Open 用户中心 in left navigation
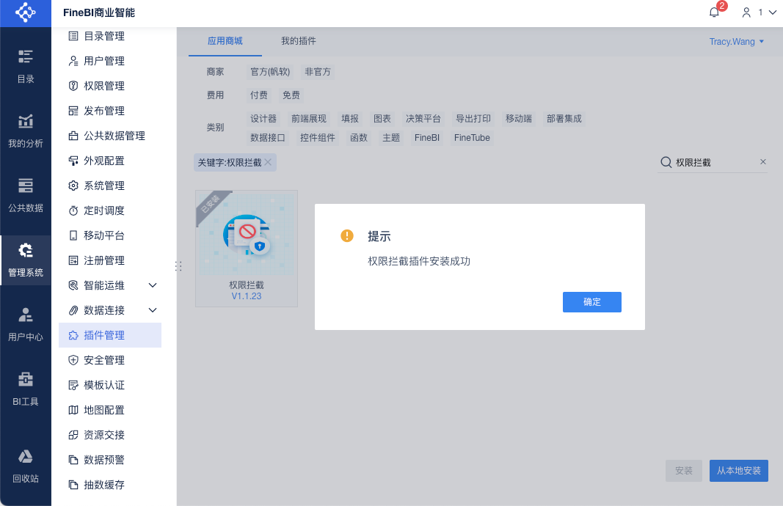 [x=26, y=324]
